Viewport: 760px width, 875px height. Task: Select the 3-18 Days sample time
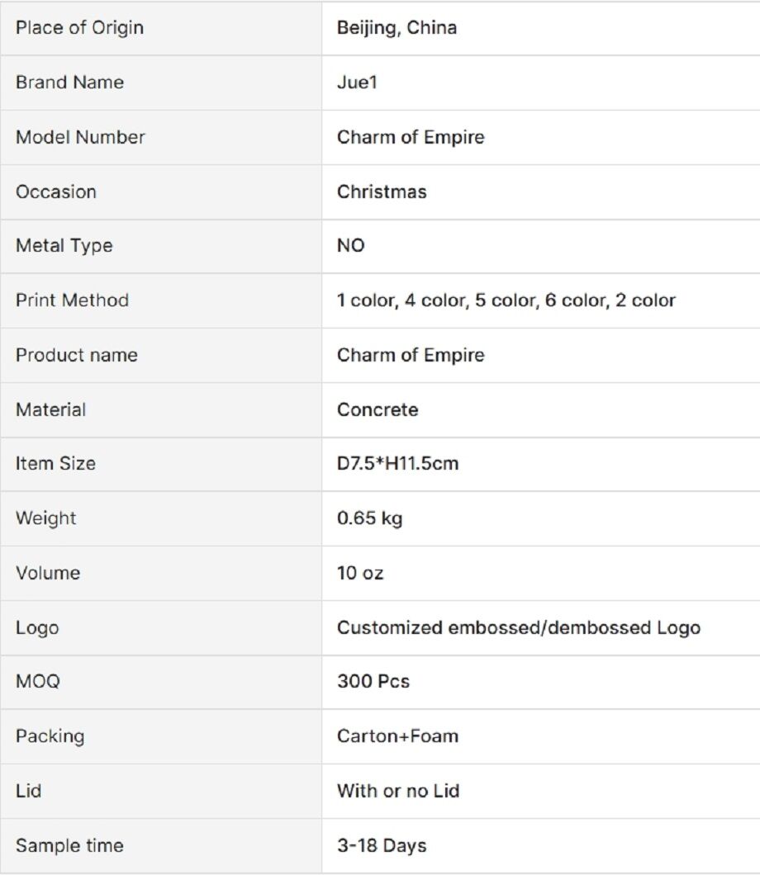click(382, 845)
